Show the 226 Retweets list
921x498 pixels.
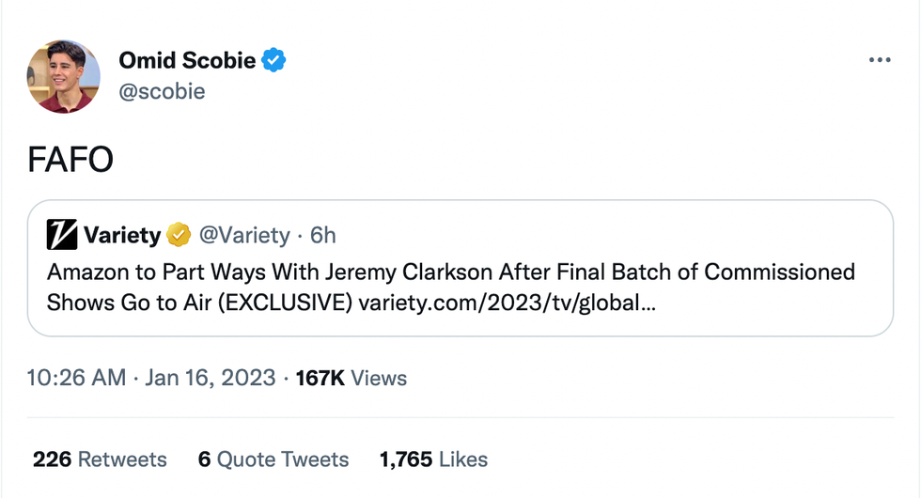pos(100,459)
